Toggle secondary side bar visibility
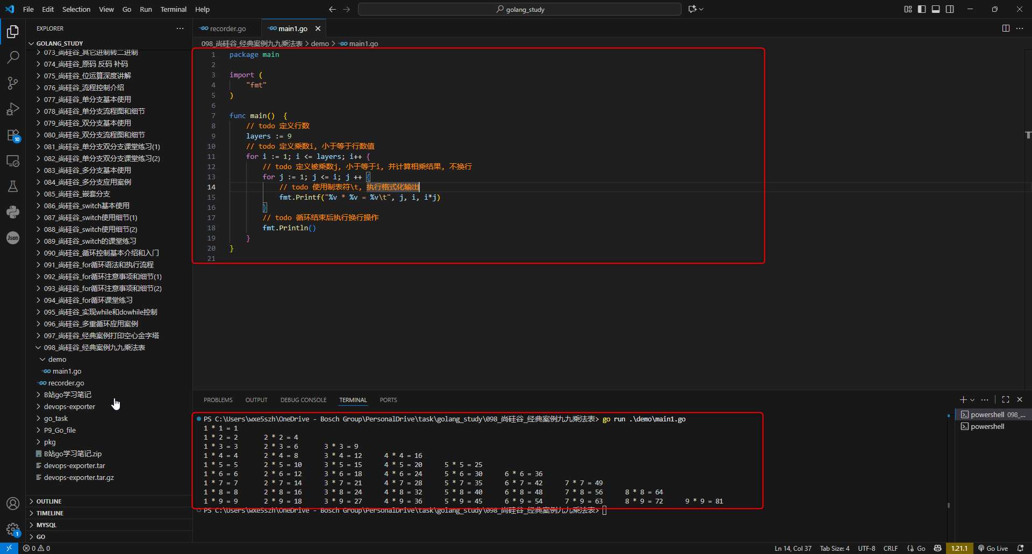 point(950,9)
